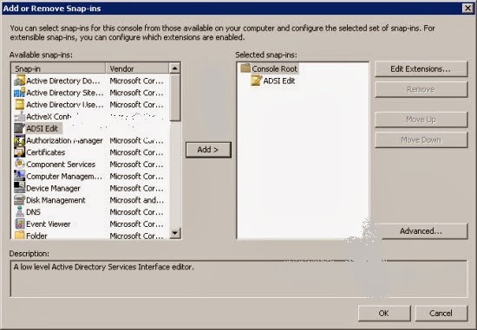477x330 pixels.
Task: Click the description text about ADSI editor
Action: point(103,267)
